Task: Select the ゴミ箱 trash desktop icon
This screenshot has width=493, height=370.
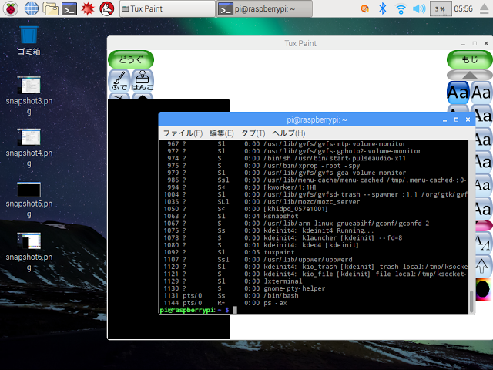Action: coord(29,41)
